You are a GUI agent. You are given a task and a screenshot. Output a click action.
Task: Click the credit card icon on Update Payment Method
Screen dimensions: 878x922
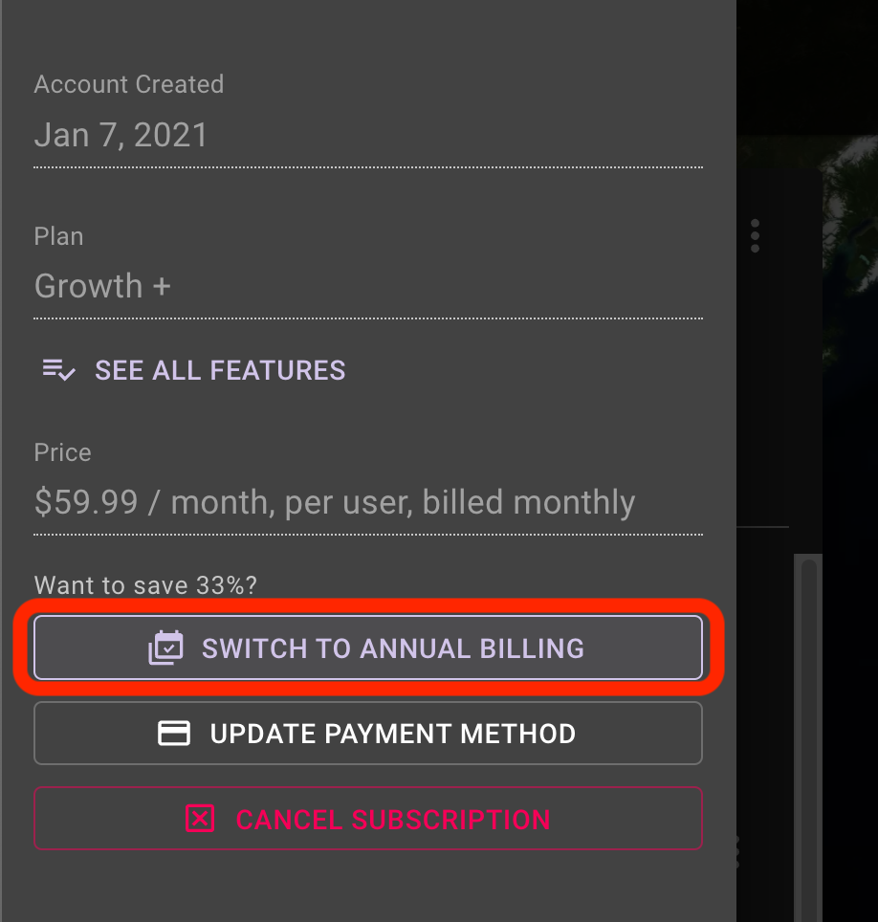pos(173,734)
